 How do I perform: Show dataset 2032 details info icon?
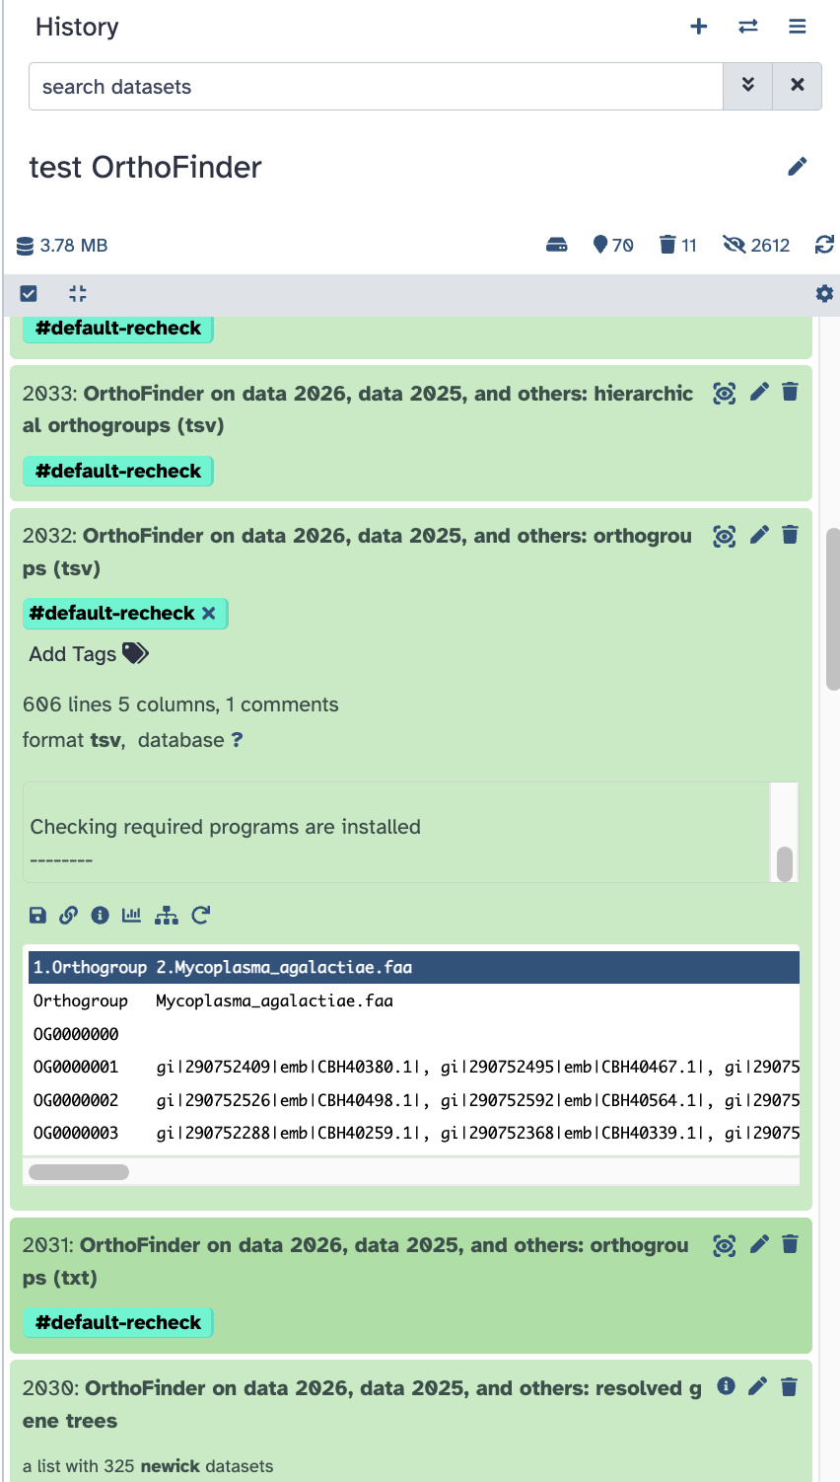(x=100, y=916)
